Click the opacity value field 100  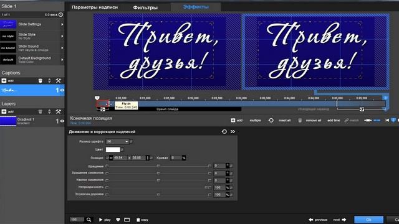[219, 187]
